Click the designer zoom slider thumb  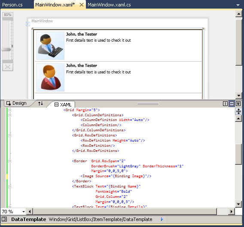pyautogui.click(x=6, y=49)
